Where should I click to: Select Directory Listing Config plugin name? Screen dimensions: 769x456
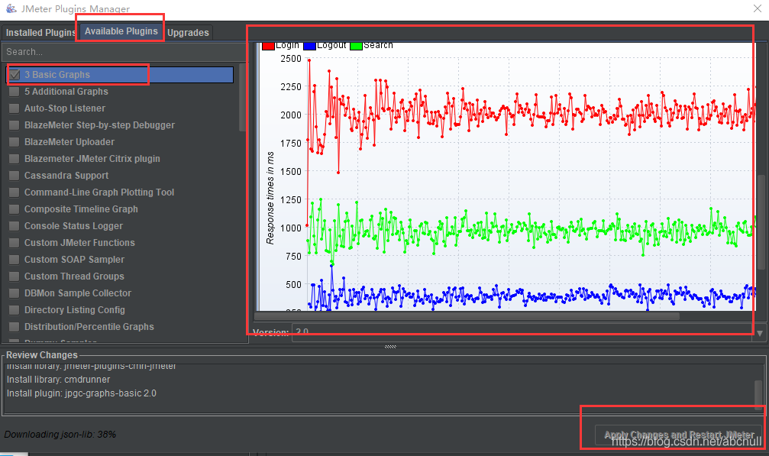pos(75,310)
